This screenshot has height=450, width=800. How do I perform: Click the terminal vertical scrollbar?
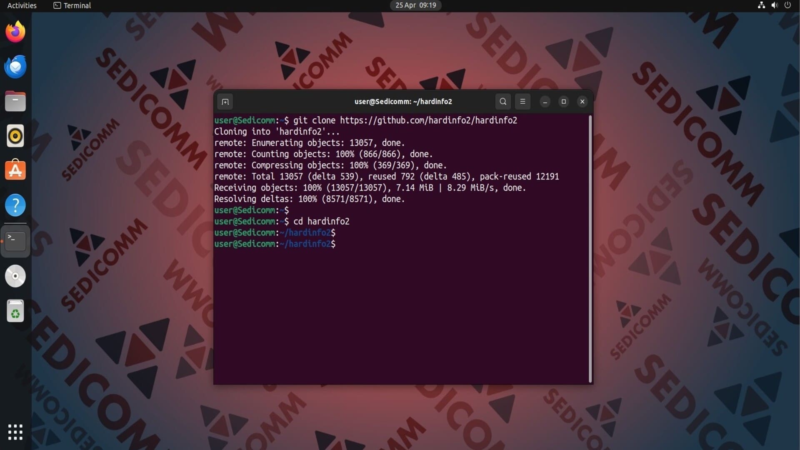click(x=590, y=249)
